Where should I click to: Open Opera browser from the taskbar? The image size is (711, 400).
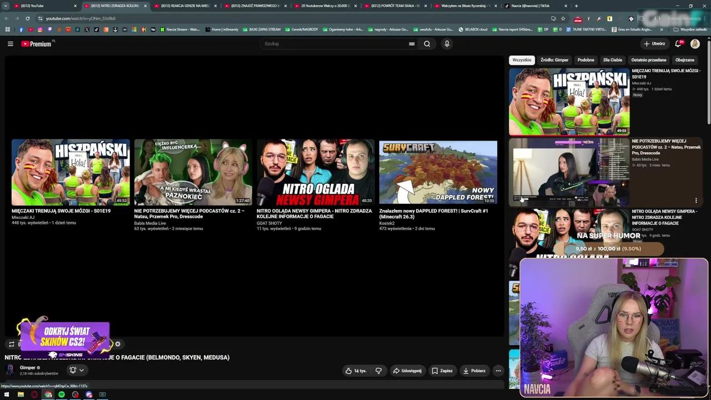click(34, 395)
